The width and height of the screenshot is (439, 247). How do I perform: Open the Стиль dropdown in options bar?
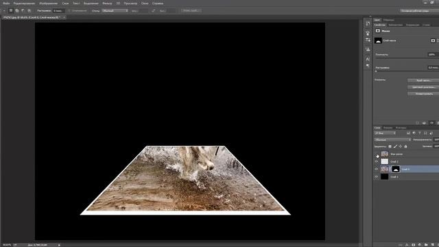[115, 11]
